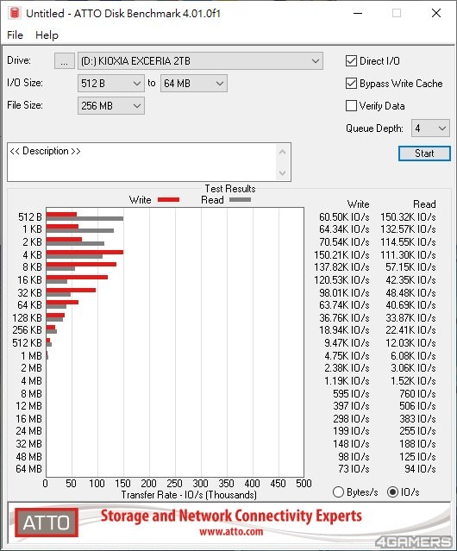Uncheck the Direct I/O checkbox
Viewport: 457px width, 551px height.
click(351, 61)
